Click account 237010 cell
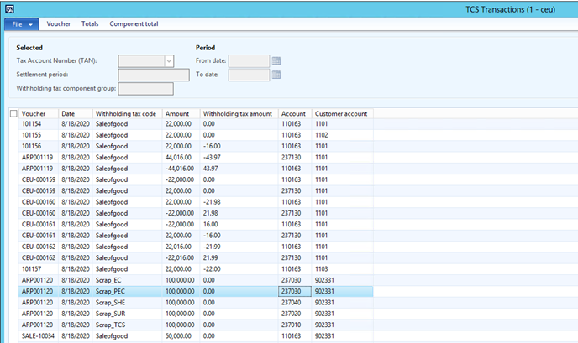The height and width of the screenshot is (343, 578). coord(295,325)
